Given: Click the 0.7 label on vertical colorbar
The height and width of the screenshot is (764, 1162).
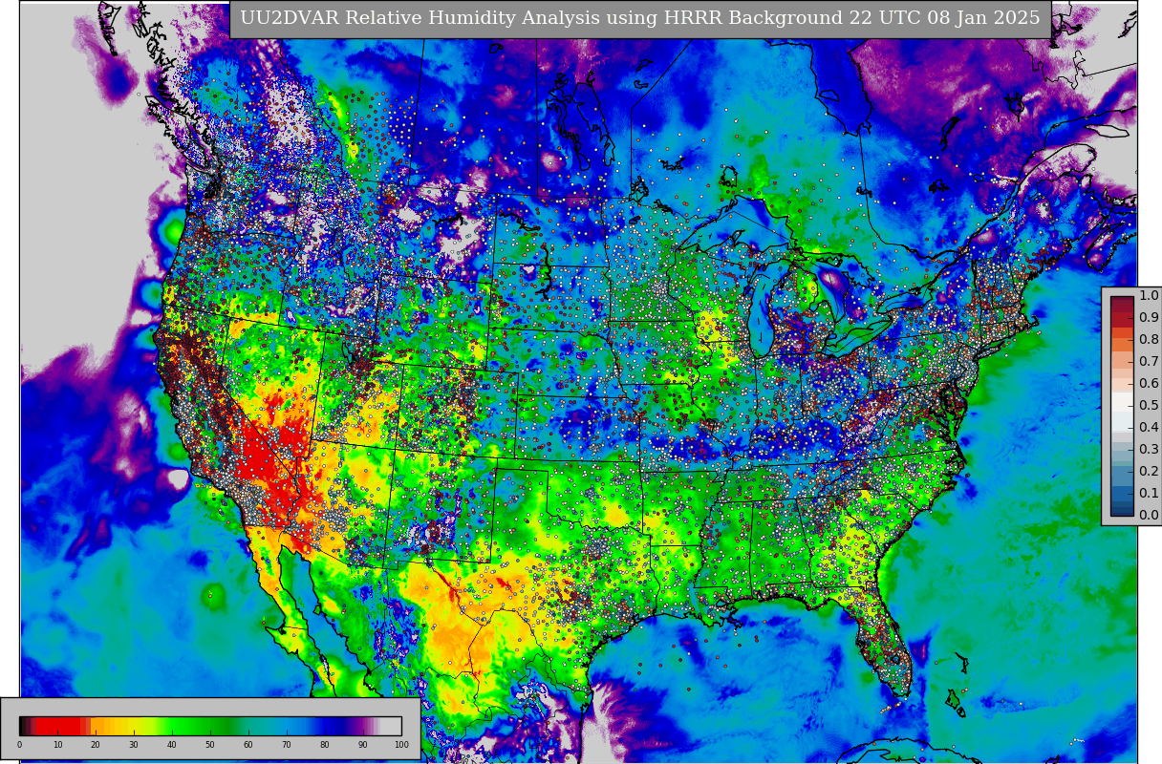Looking at the screenshot, I should point(1149,362).
